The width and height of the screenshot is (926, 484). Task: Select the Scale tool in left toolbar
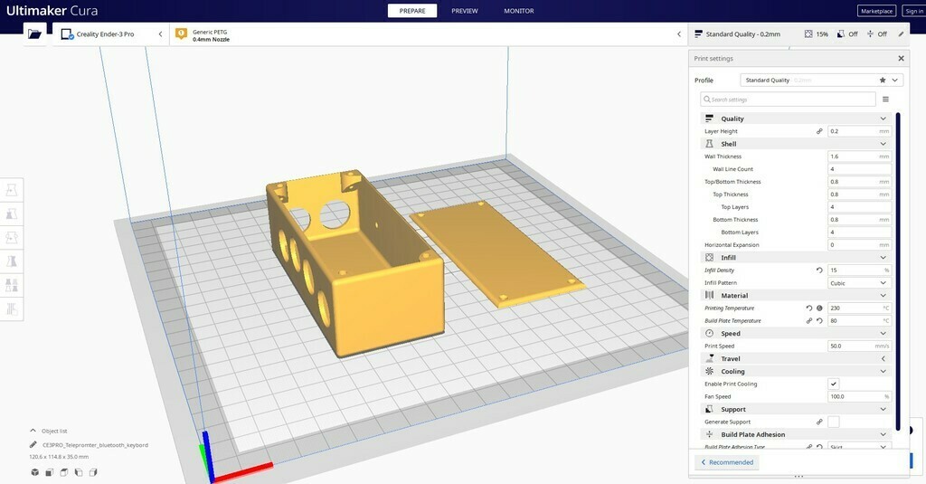13,214
